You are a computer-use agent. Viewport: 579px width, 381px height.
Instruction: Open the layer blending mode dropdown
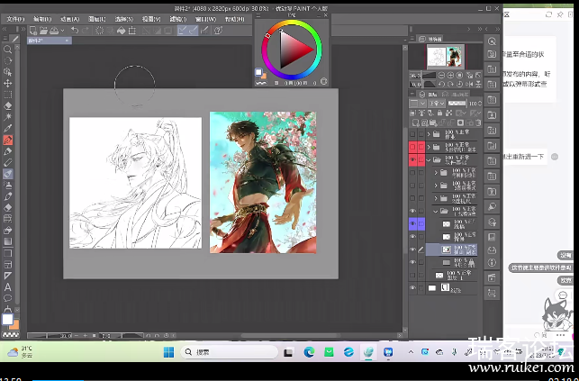(437, 104)
